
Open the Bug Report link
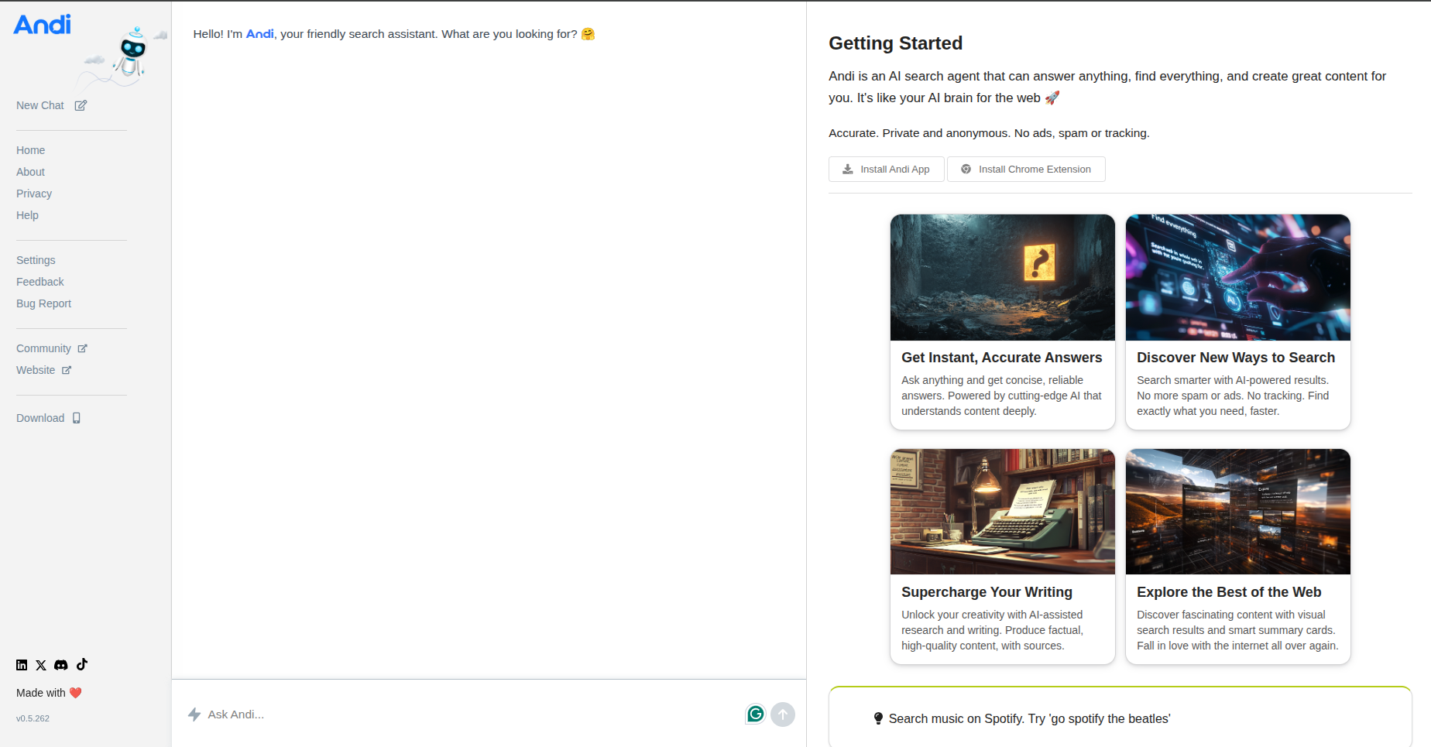point(43,303)
